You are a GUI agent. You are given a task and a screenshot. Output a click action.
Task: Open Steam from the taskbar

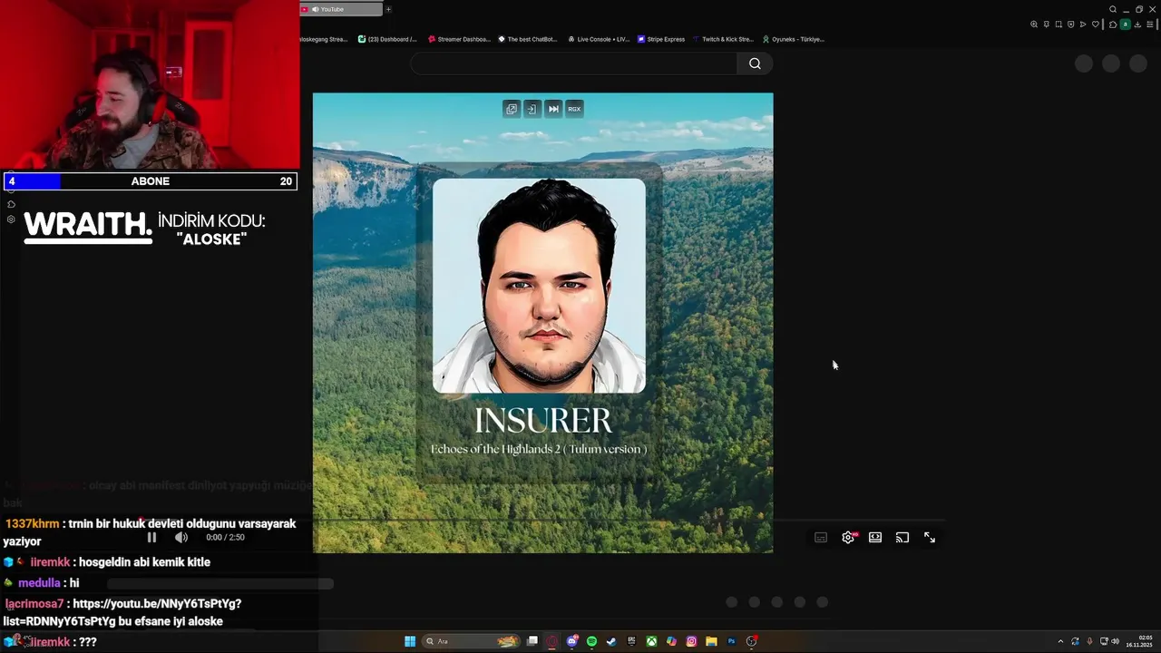611,641
